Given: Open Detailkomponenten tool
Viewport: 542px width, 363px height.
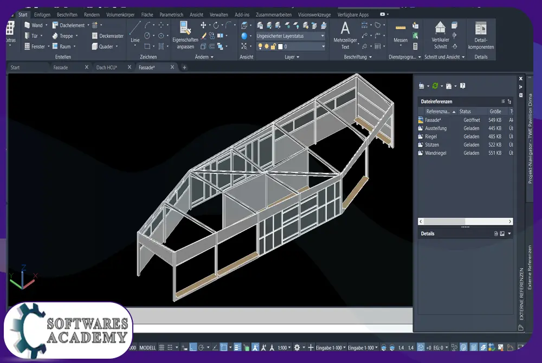Looking at the screenshot, I should click(x=481, y=35).
